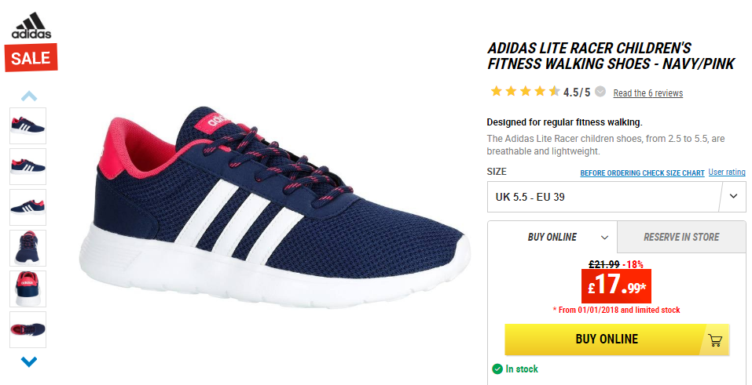
Task: Expand rating details chevron next to 4.5/5
Action: (x=600, y=92)
